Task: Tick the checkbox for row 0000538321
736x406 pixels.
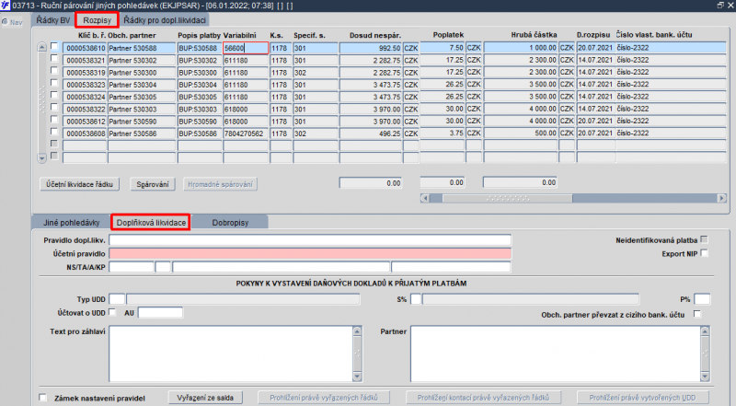Action: [x=54, y=58]
